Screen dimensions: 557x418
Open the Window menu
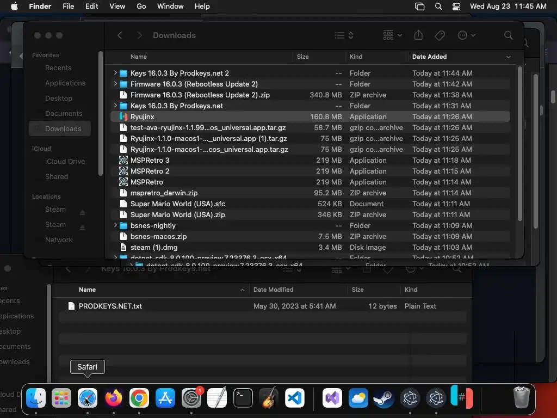[170, 7]
